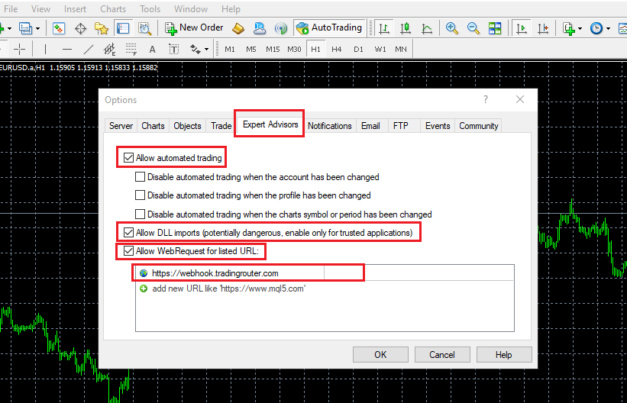Zoom in on the chart
This screenshot has width=627, height=403.
click(452, 28)
